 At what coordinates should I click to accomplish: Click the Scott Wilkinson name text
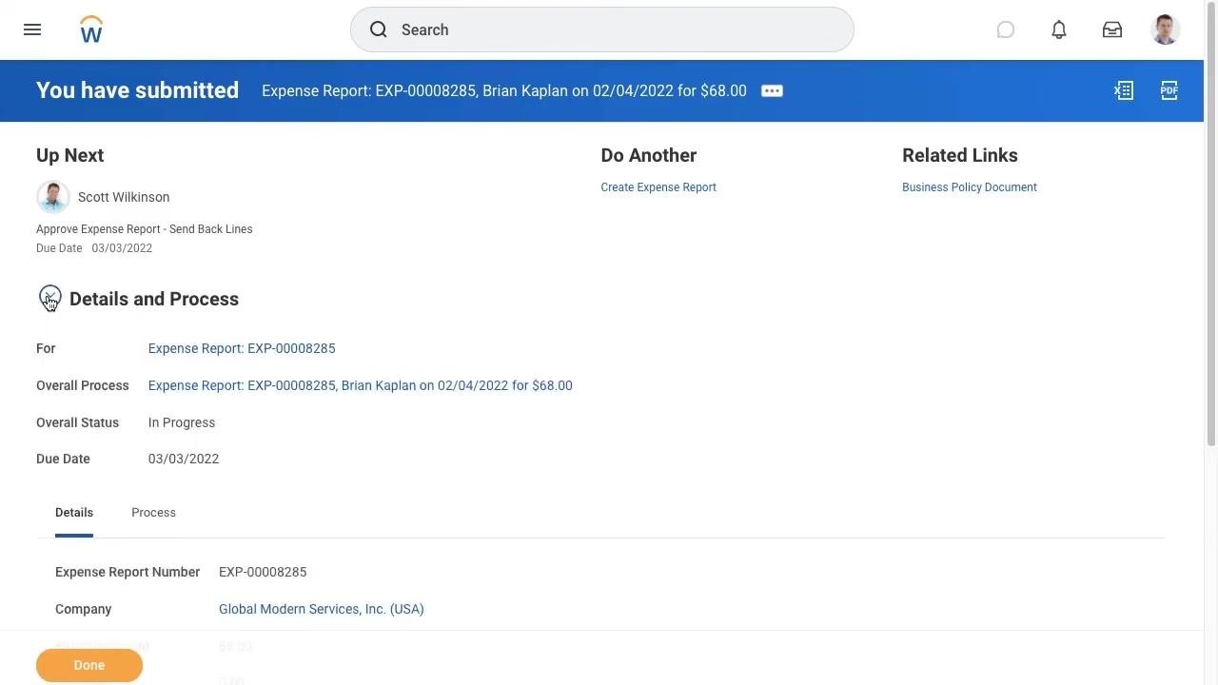[x=124, y=197]
